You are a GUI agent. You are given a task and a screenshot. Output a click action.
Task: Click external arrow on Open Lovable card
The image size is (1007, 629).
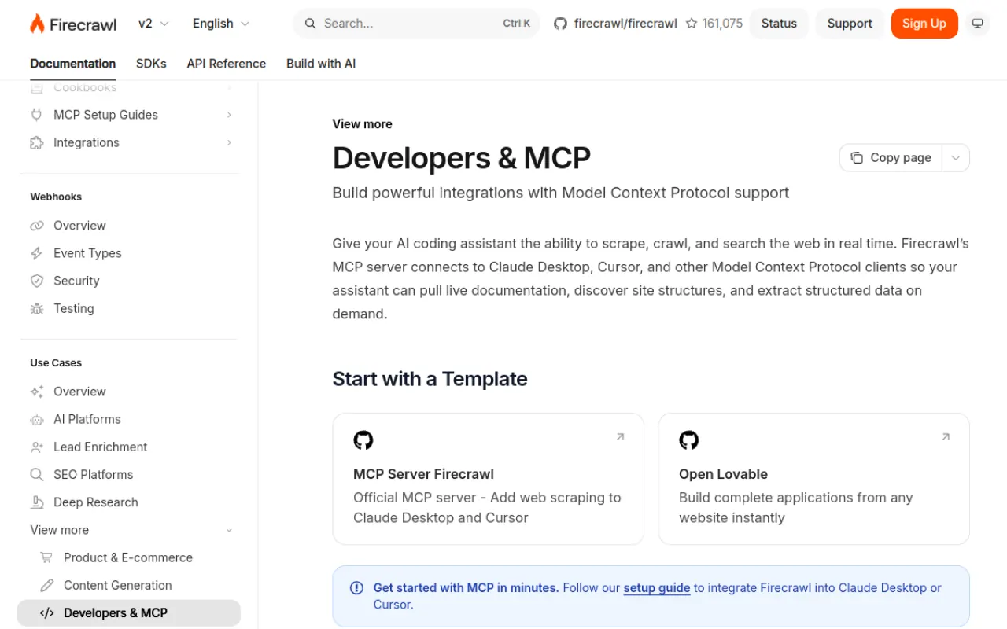[x=946, y=437]
